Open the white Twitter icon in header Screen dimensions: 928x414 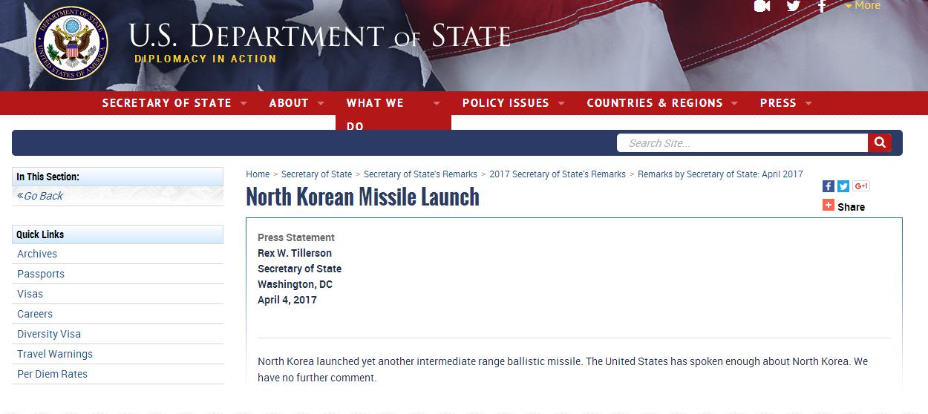pyautogui.click(x=793, y=6)
